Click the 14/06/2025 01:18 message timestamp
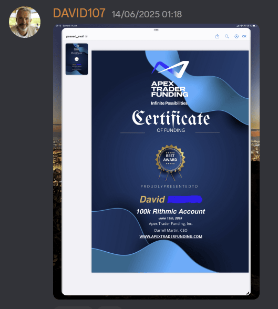The width and height of the screenshot is (278, 309). [147, 14]
